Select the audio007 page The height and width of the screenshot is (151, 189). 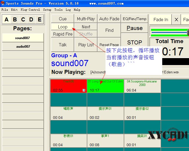[x=23, y=46]
